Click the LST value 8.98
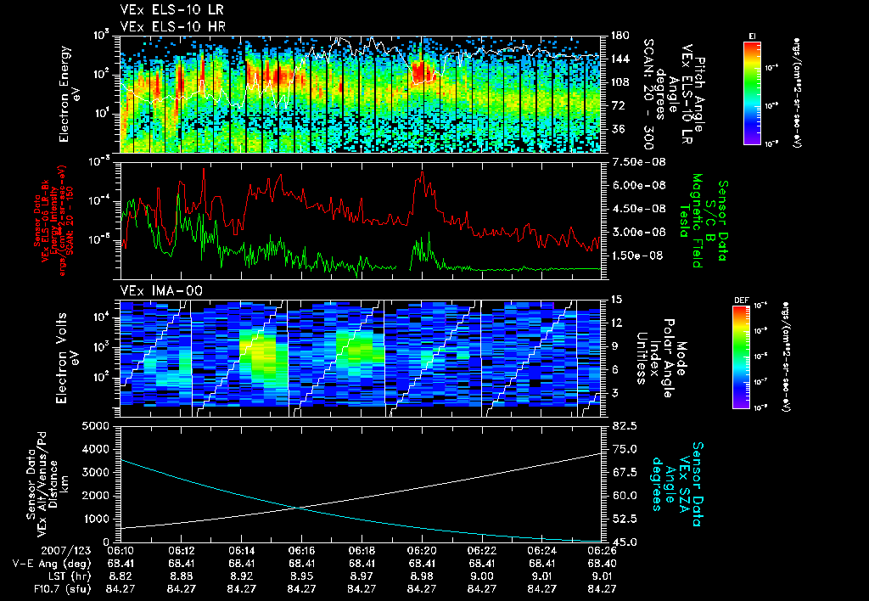Image resolution: width=869 pixels, height=601 pixels. click(x=422, y=576)
